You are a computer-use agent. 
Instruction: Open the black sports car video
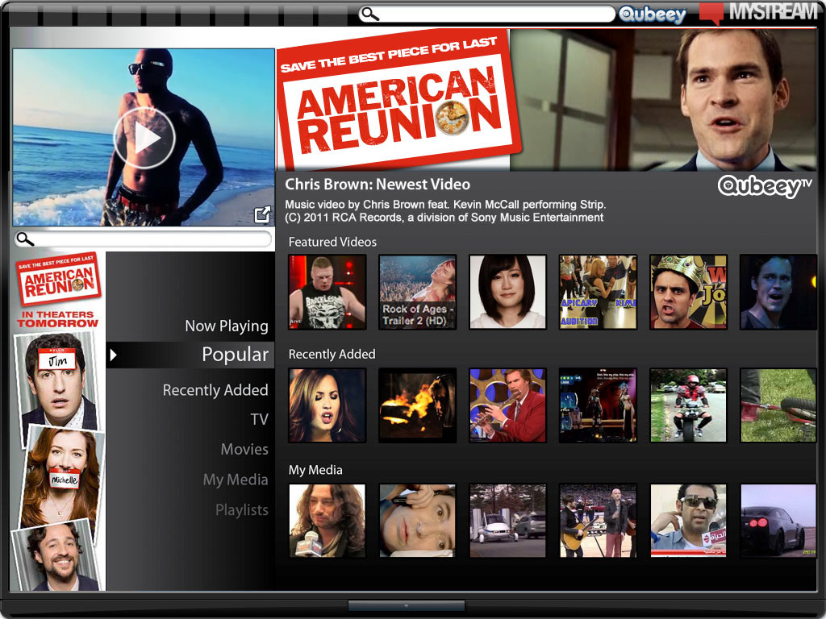click(778, 521)
